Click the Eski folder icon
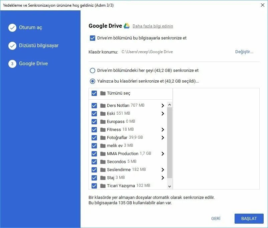268x228 pixels. point(103,114)
